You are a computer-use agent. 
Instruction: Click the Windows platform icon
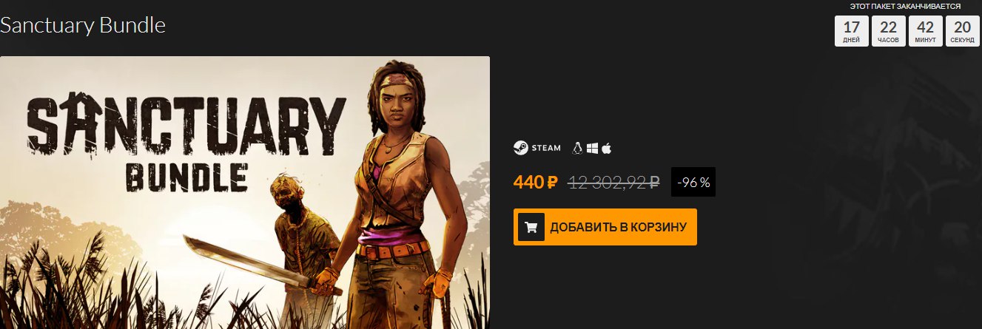[592, 148]
